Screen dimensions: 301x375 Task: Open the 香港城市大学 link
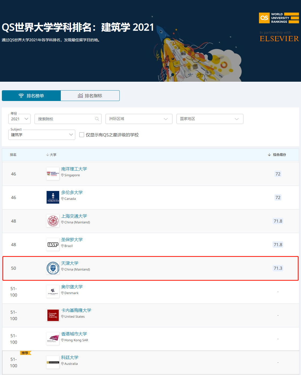tap(74, 334)
